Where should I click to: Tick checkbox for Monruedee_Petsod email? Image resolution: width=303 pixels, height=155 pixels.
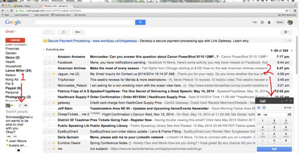[45, 86]
